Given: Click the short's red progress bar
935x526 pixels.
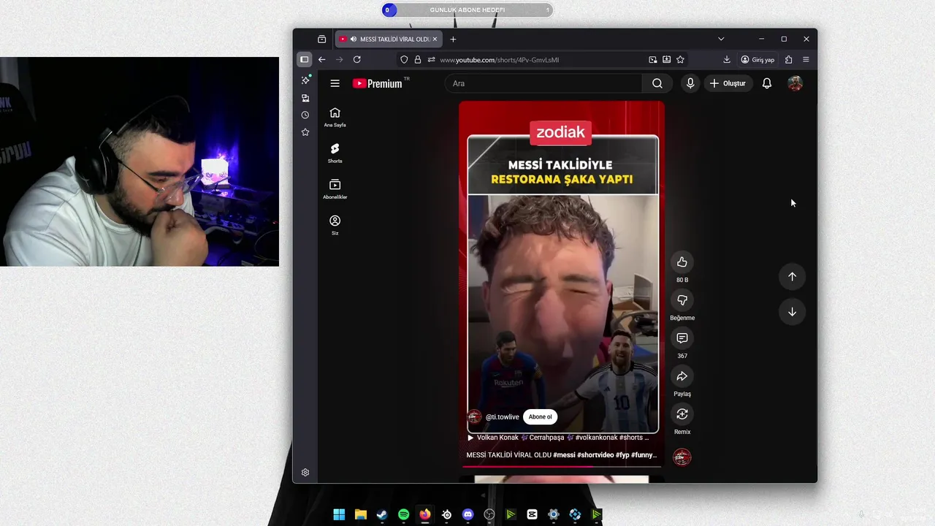Looking at the screenshot, I should coord(562,466).
